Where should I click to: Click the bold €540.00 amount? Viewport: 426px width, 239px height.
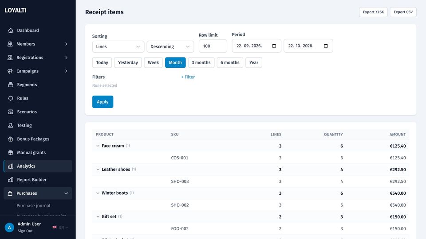click(398, 193)
